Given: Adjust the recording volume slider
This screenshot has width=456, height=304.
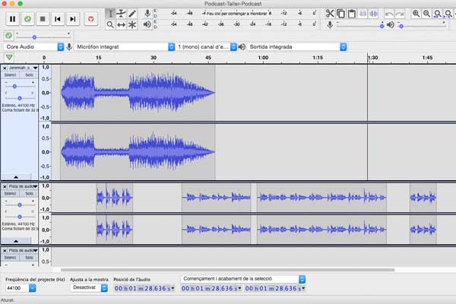Looking at the screenshot, I should [x=359, y=26].
